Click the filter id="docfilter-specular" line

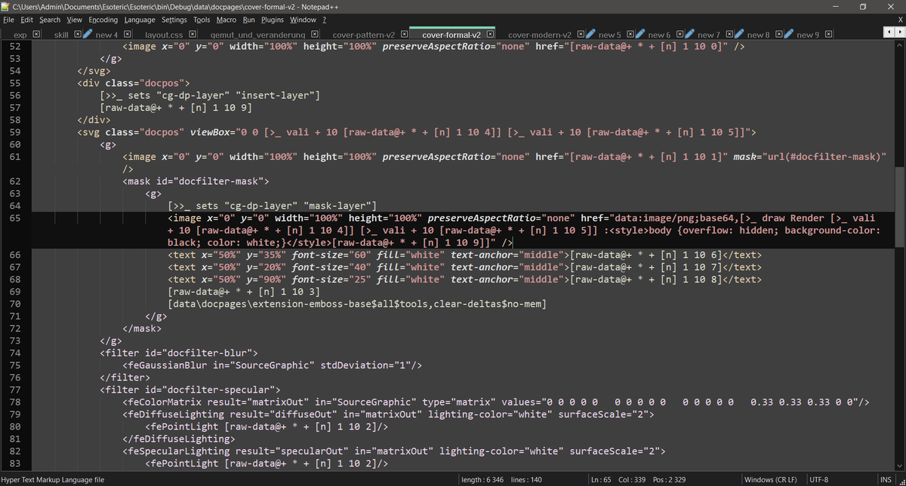coord(189,389)
